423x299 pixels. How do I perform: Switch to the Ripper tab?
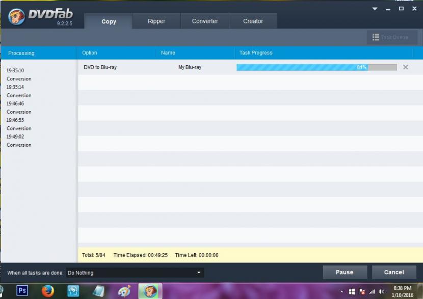tap(156, 21)
